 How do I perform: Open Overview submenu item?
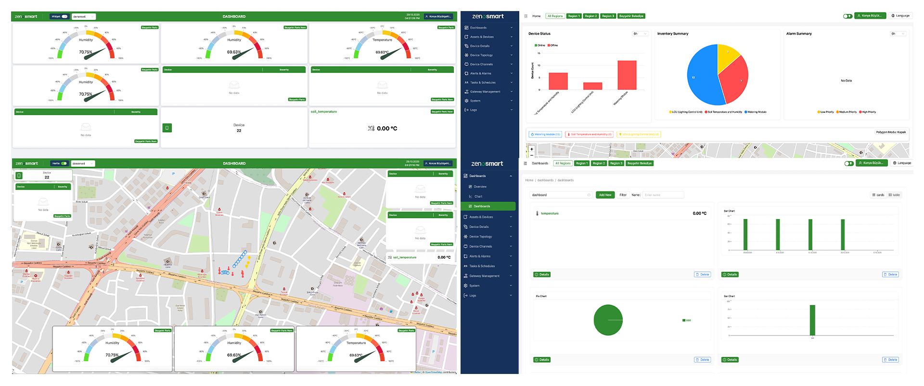(x=480, y=187)
